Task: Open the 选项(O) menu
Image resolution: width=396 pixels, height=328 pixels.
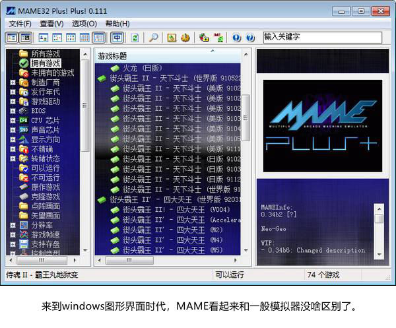Action: pos(84,24)
